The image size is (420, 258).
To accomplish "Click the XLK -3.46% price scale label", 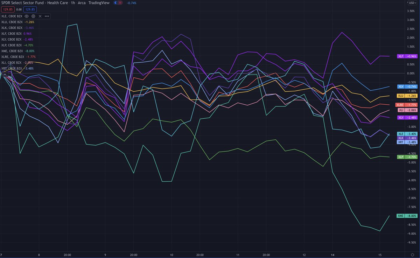I will click(407, 138).
